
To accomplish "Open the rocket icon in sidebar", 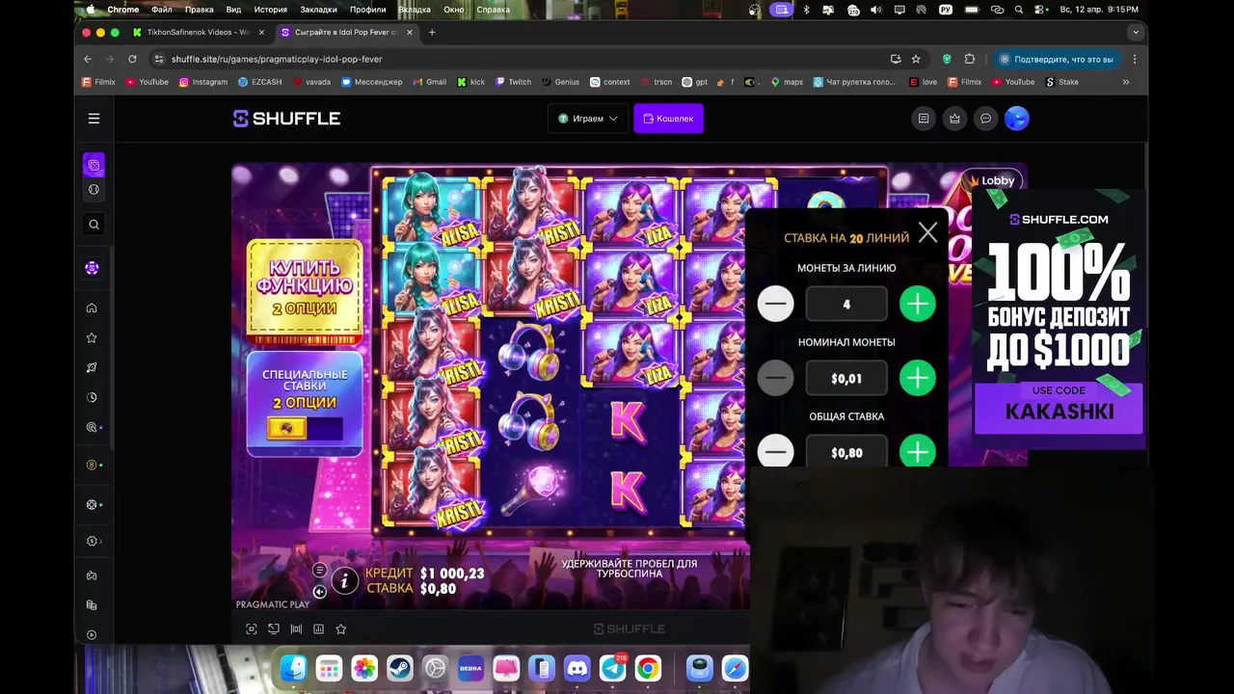I will coord(92,367).
